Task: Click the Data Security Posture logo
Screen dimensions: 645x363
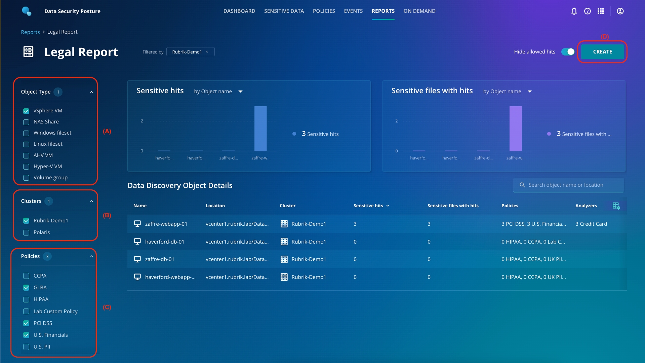Action: tap(27, 11)
